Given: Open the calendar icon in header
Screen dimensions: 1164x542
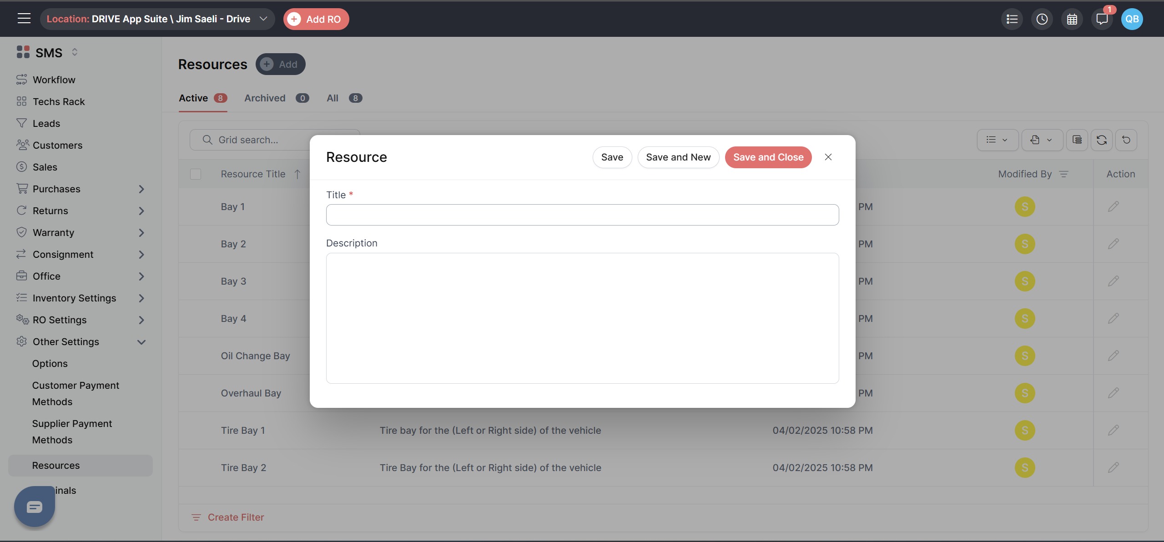Looking at the screenshot, I should pos(1072,19).
